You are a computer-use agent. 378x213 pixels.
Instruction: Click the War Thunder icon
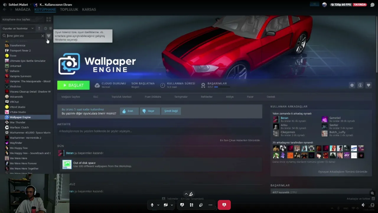click(7, 122)
